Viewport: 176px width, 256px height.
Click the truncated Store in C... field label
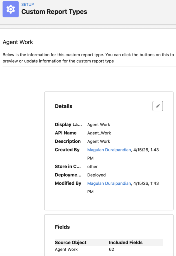pos(68,166)
